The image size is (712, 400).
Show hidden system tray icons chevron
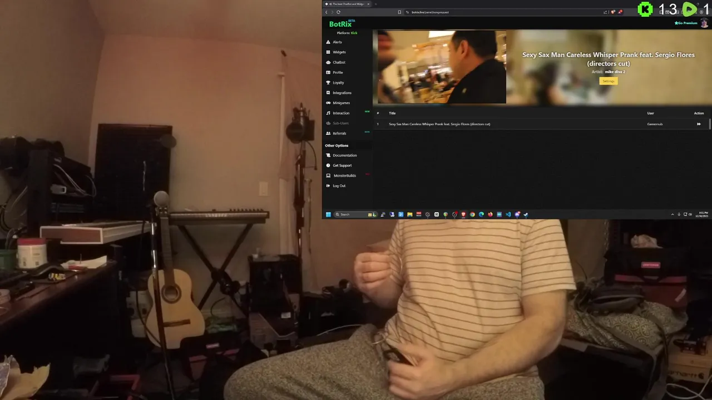pyautogui.click(x=673, y=214)
